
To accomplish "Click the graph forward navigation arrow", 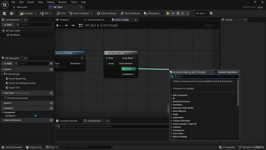I will click(x=73, y=25).
